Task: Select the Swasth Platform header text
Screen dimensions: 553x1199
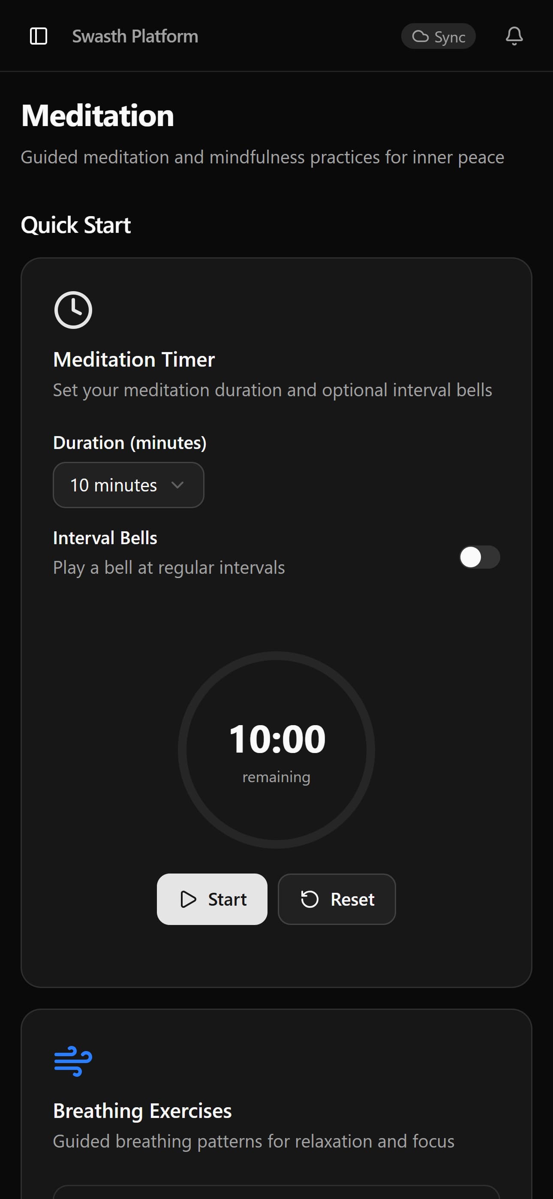Action: click(135, 36)
